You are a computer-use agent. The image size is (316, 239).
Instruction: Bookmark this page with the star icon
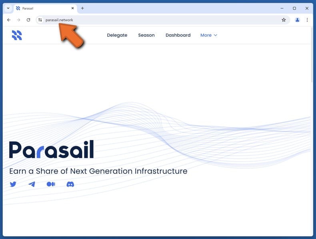[x=284, y=20]
